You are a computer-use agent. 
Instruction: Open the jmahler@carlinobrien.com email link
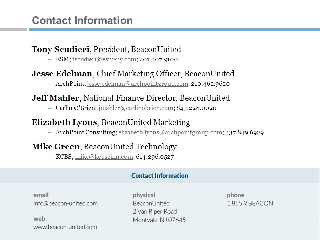pos(136,108)
